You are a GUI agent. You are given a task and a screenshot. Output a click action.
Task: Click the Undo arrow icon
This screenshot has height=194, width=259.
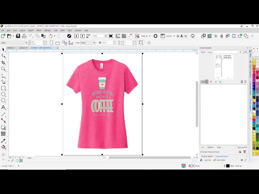click(51, 36)
